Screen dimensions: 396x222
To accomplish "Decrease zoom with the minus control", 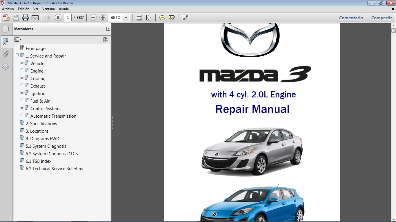I will point(93,17).
